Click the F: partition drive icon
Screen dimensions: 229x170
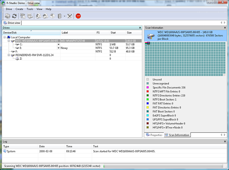[13, 51]
